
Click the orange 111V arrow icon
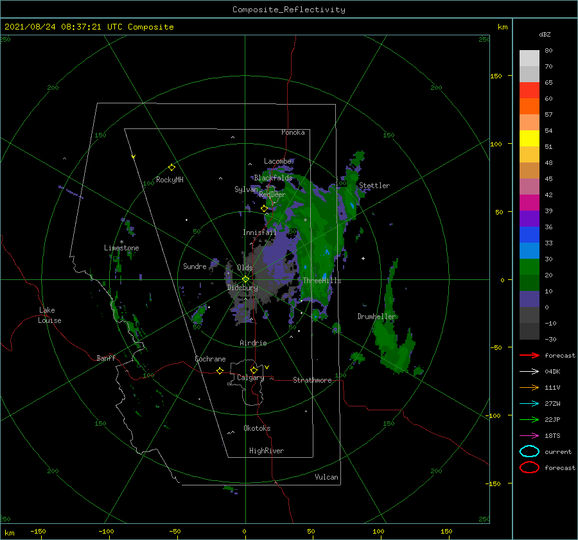[529, 387]
